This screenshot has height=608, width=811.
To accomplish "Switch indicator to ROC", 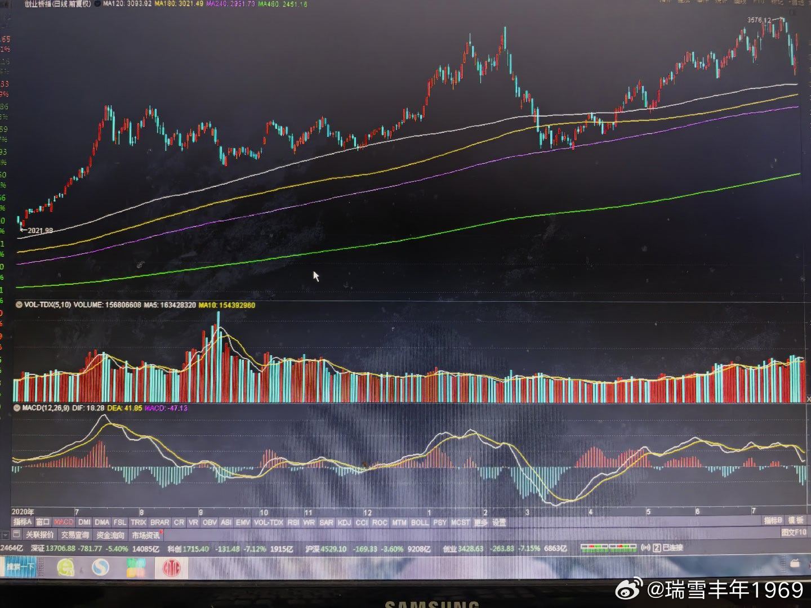I will tap(380, 522).
